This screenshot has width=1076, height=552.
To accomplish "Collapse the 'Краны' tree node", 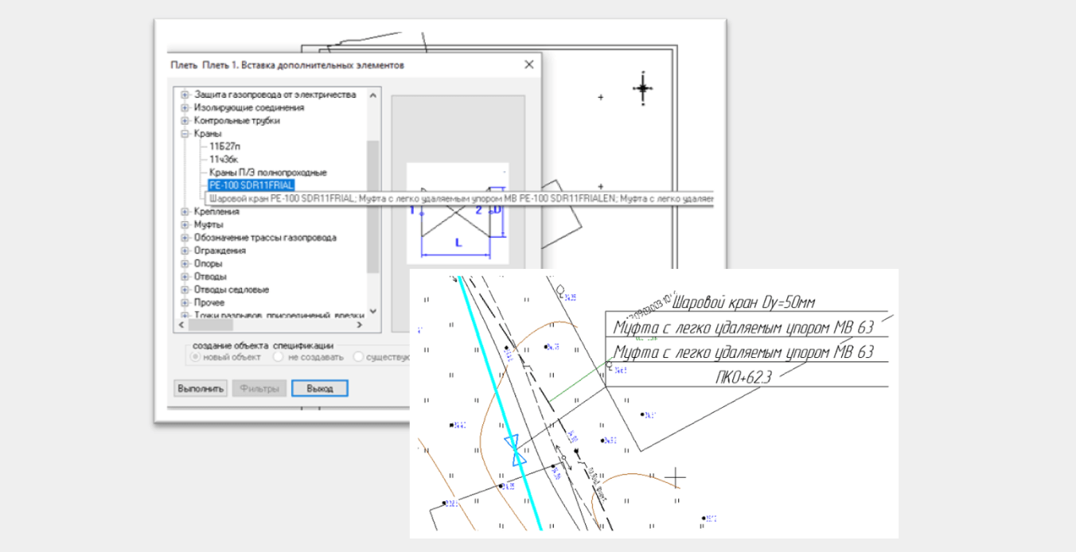I will click(x=185, y=134).
